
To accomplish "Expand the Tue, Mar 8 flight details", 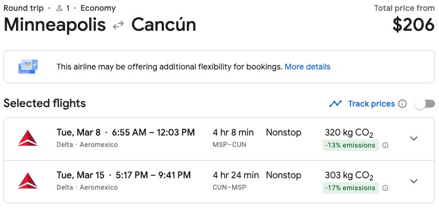I will pos(414,138).
